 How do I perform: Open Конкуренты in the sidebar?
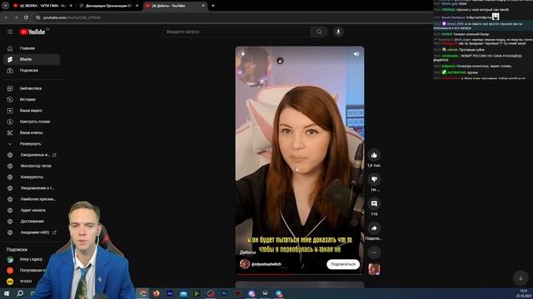(x=32, y=177)
